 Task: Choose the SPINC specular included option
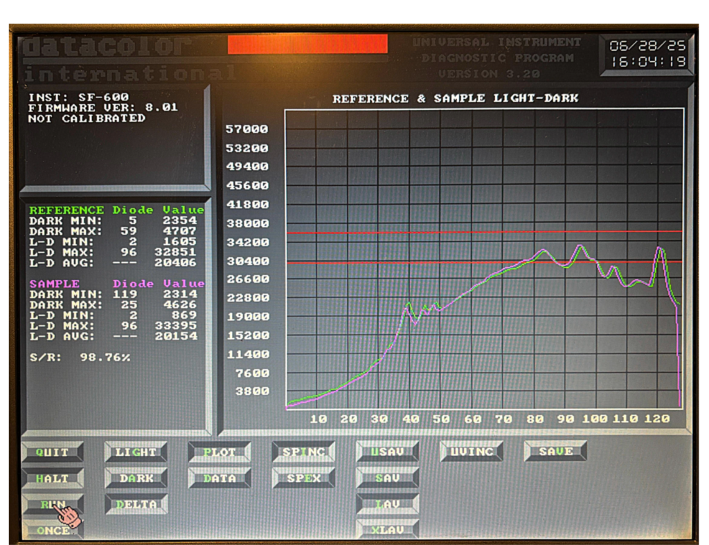(303, 452)
